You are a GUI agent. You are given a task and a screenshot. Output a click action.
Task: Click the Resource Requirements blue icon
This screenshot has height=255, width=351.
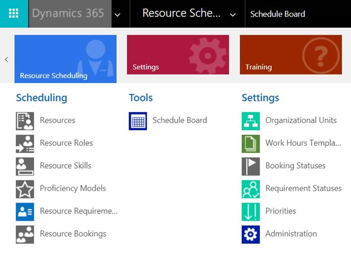(x=25, y=212)
